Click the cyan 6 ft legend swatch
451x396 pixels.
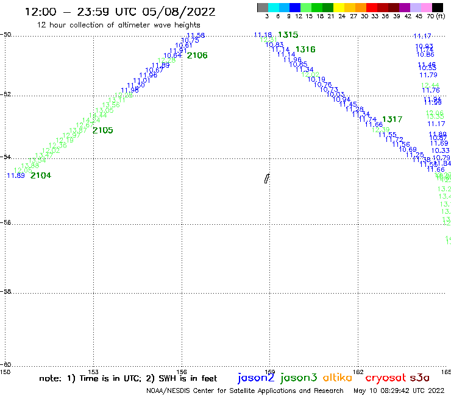pos(273,7)
